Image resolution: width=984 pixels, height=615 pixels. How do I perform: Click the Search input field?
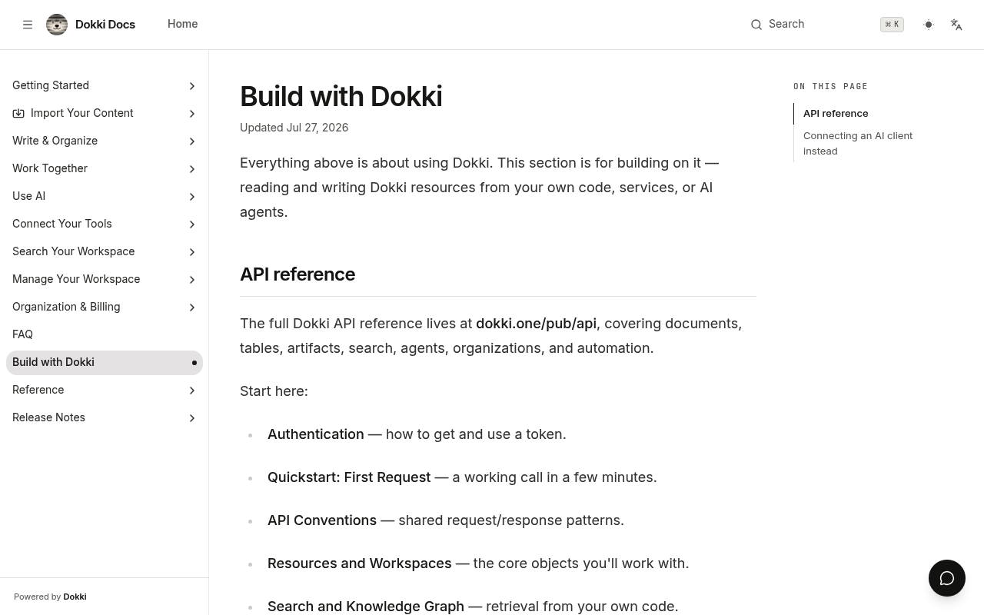click(x=826, y=25)
